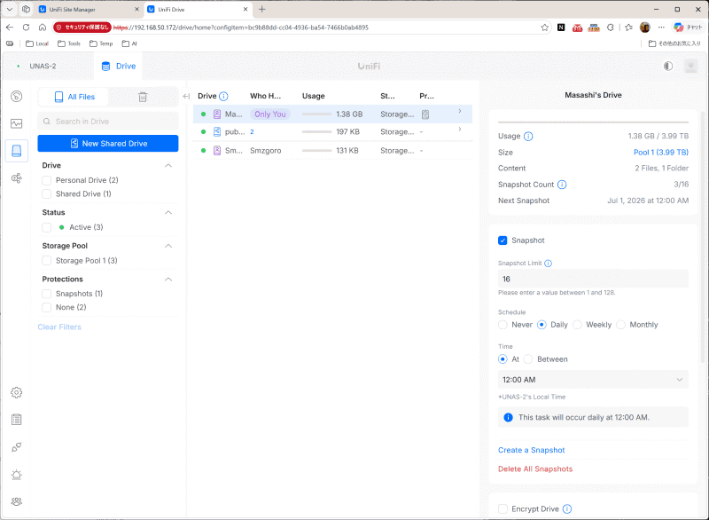Open the alerts icon in sidebar

tap(17, 474)
